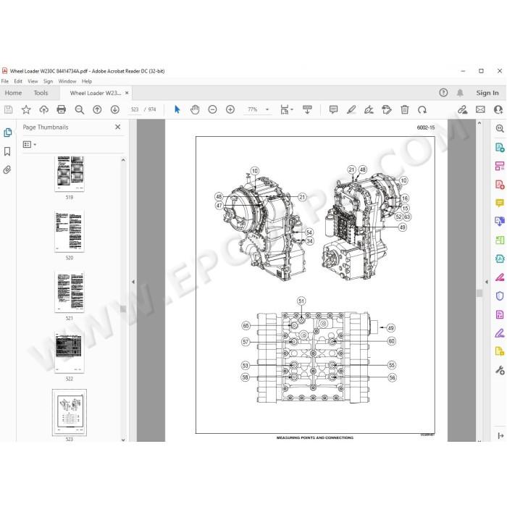This screenshot has width=507, height=507.
Task: Add a sticky note comment
Action: (333, 109)
